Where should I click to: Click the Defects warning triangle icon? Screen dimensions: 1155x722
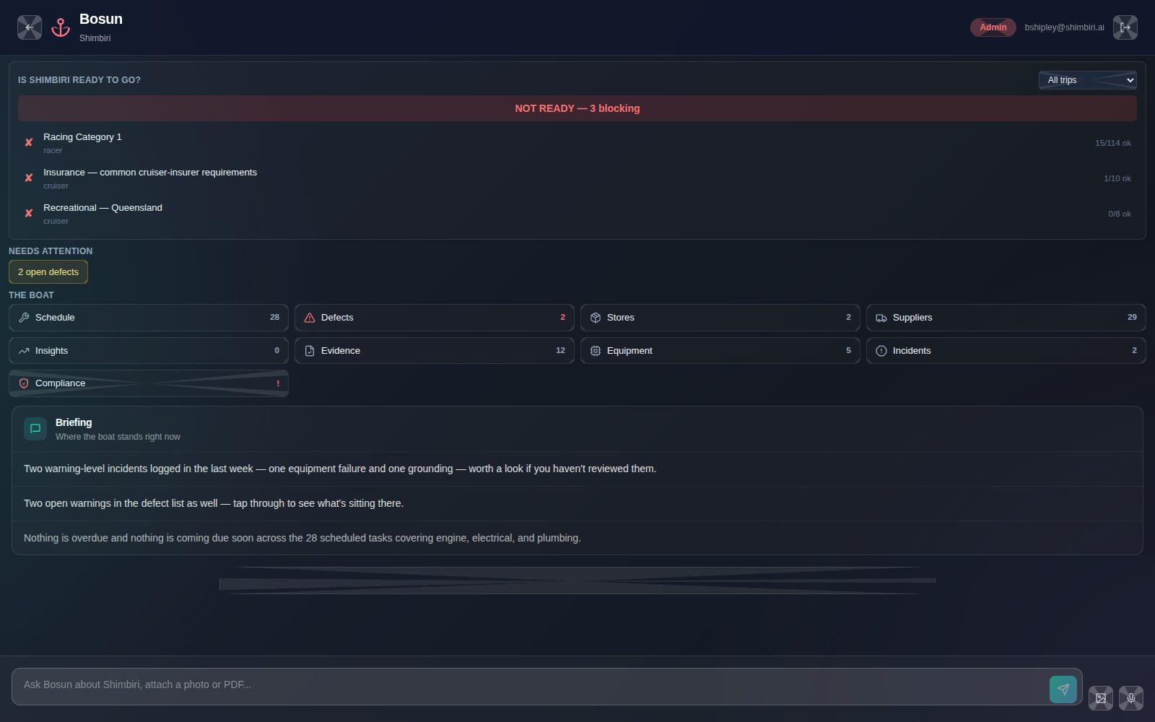(310, 318)
